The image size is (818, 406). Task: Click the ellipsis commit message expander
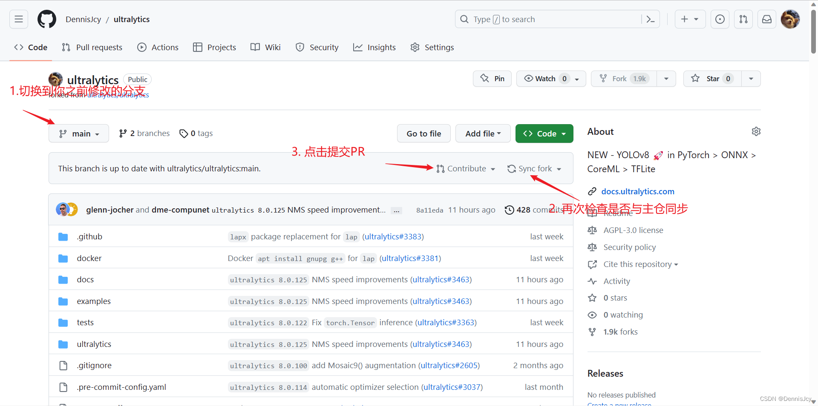pyautogui.click(x=397, y=210)
